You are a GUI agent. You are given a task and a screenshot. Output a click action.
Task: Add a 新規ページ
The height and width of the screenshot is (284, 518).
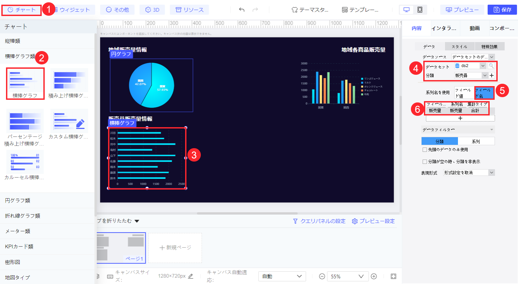pyautogui.click(x=175, y=248)
